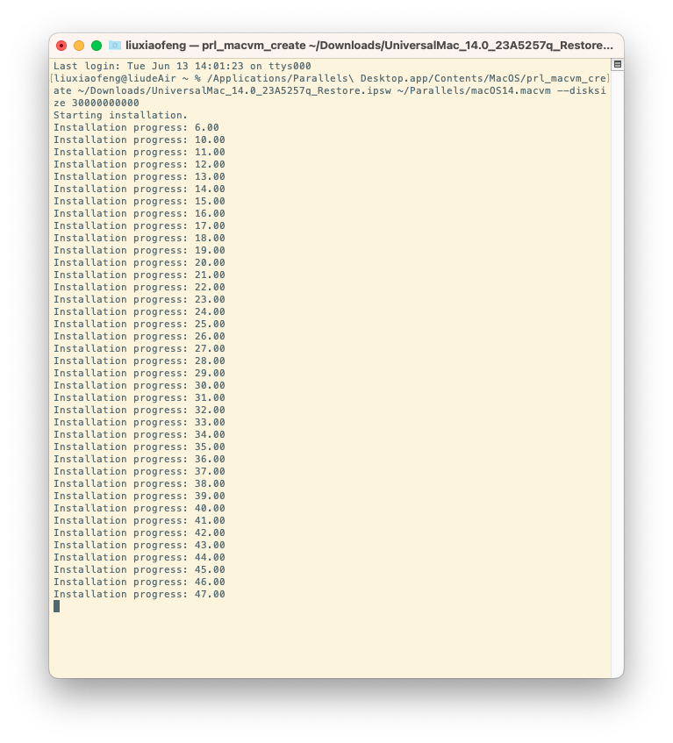The width and height of the screenshot is (673, 743).
Task: Click the "Installation progress: 47.00" line
Action: tap(139, 594)
